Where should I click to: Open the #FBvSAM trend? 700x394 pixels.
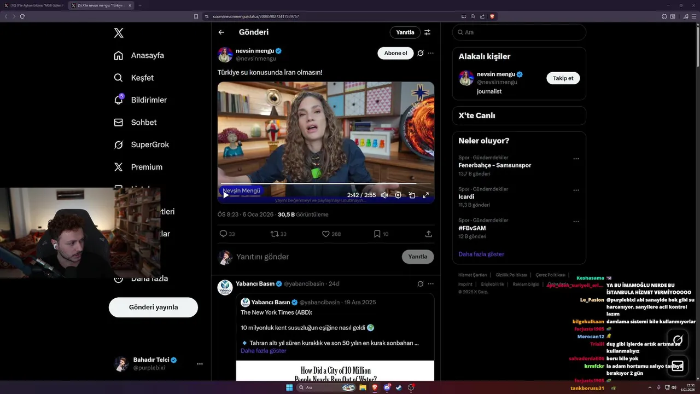click(x=472, y=228)
